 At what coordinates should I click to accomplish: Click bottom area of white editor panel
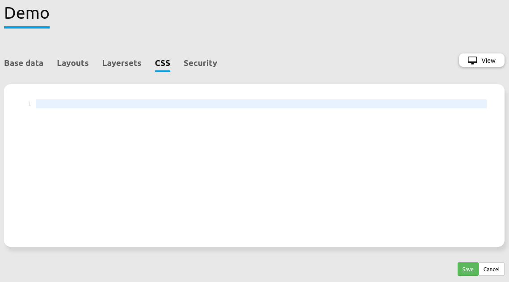pos(254,236)
